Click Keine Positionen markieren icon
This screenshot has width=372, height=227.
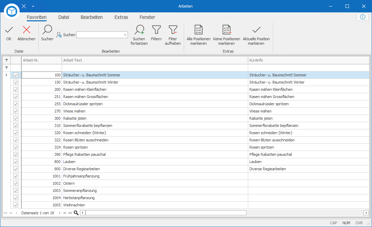coord(227,30)
